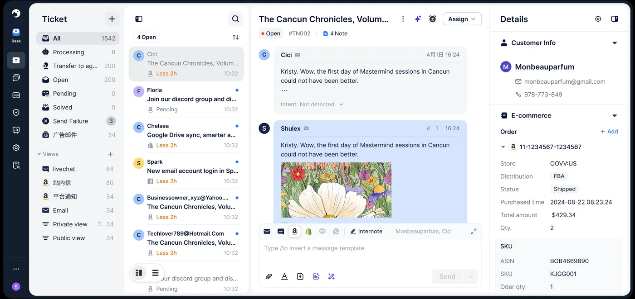This screenshot has height=299, width=635.
Task: Expand the reply composer to full size
Action: 474,231
